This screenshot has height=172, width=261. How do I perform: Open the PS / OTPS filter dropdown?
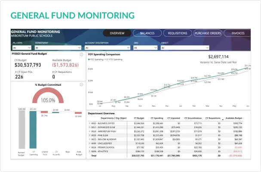(x=22, y=48)
